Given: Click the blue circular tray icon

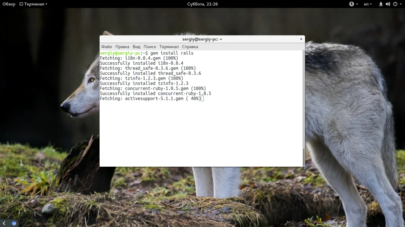Looking at the screenshot, I should click(x=14, y=223).
